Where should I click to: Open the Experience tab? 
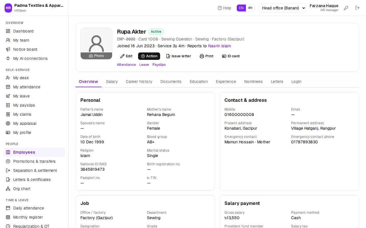point(226,82)
